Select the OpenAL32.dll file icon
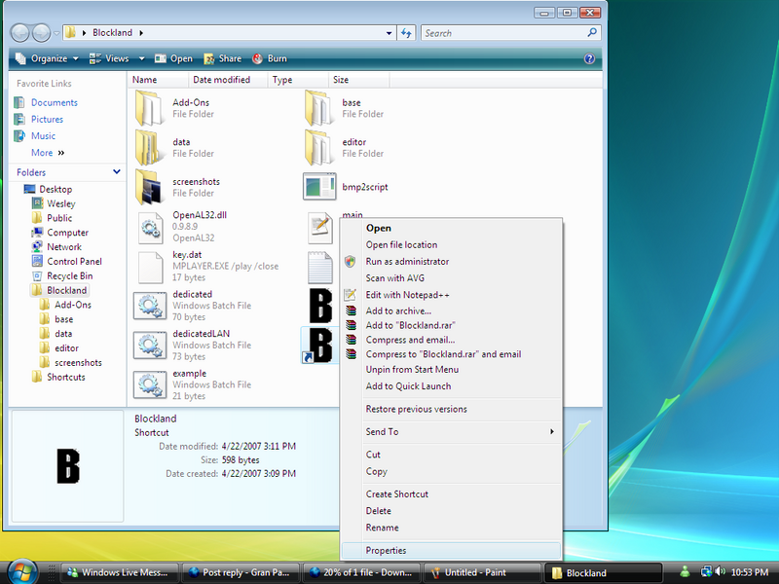 [149, 227]
